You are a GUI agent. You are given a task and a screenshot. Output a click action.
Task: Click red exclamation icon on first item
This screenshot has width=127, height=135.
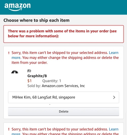tap(9, 53)
